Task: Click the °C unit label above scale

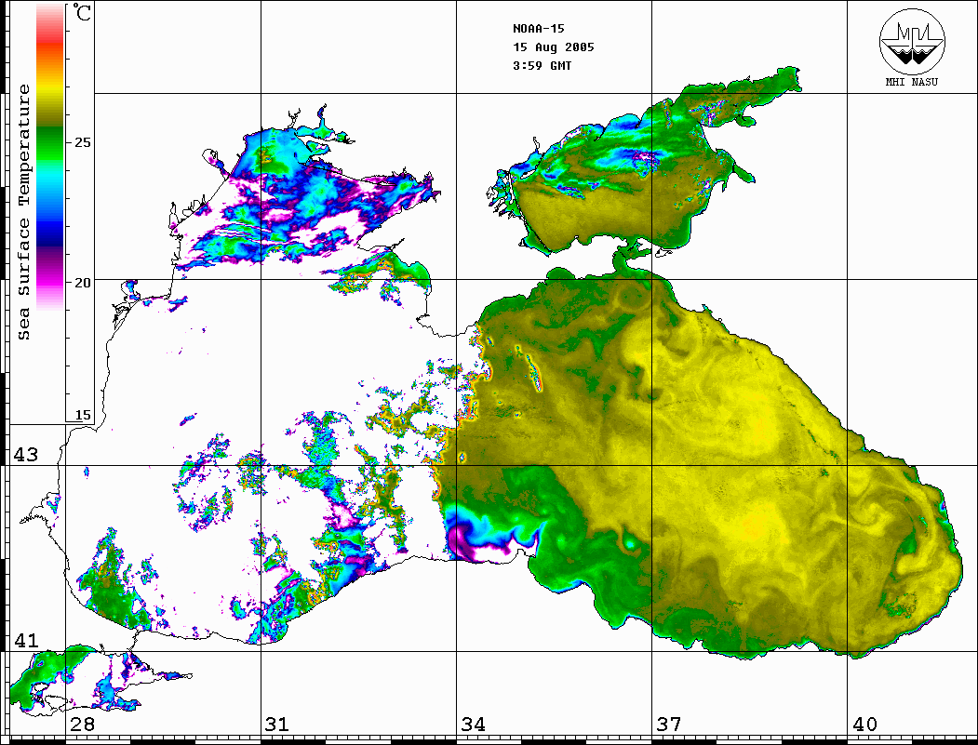Action: (x=81, y=12)
